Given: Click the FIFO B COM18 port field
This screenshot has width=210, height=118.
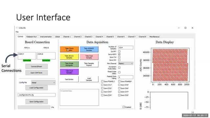Looking at the screenshot, I should pyautogui.click(x=46, y=56).
